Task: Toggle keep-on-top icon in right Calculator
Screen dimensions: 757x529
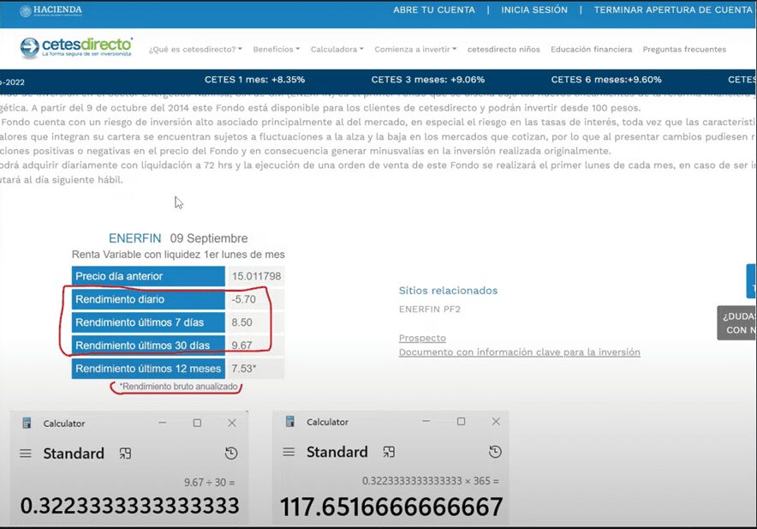Action: tap(388, 453)
